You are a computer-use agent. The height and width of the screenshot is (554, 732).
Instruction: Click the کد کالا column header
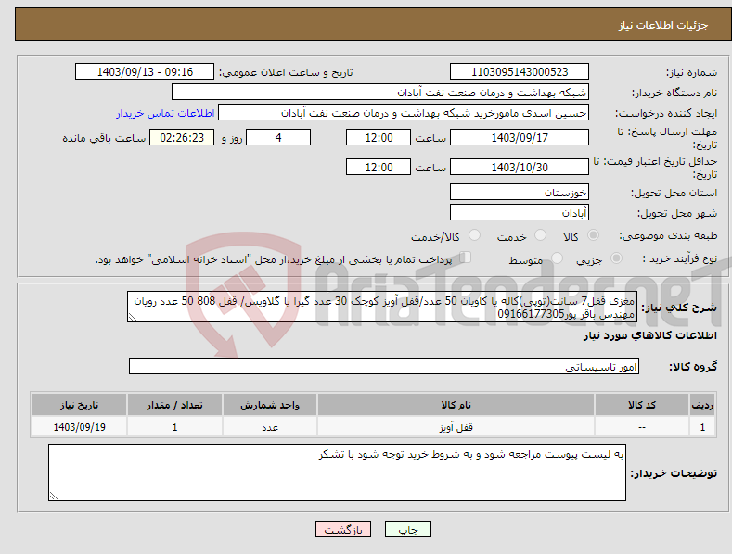[x=642, y=405]
